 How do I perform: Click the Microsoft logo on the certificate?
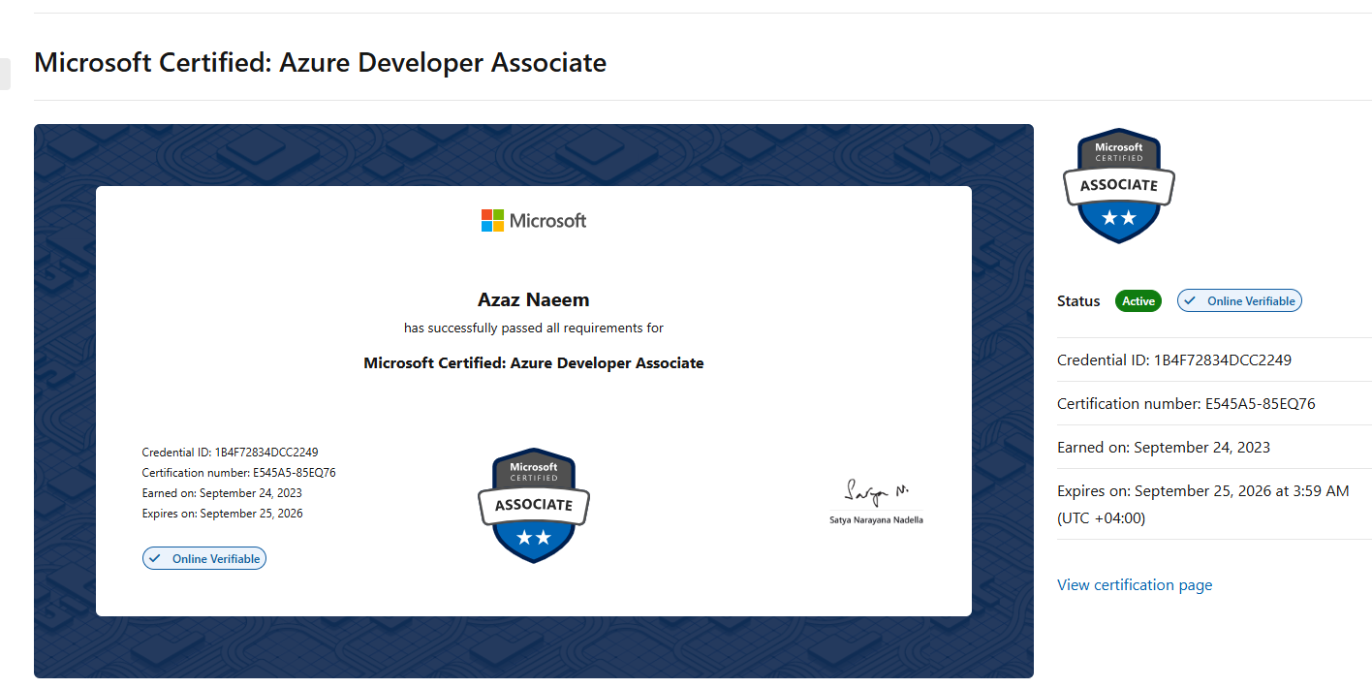(x=534, y=220)
